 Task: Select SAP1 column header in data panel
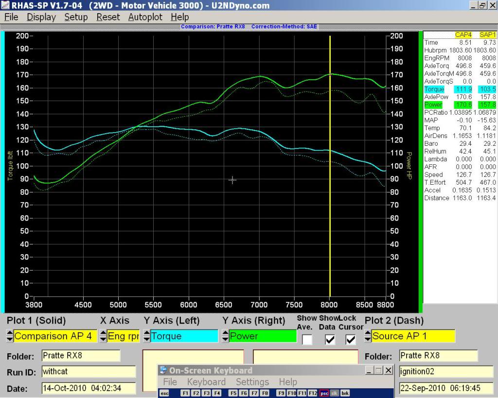point(487,35)
